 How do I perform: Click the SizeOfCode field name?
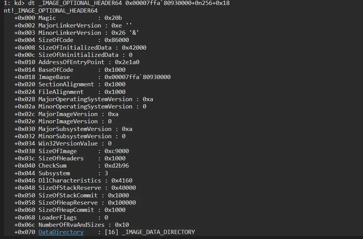click(56, 40)
